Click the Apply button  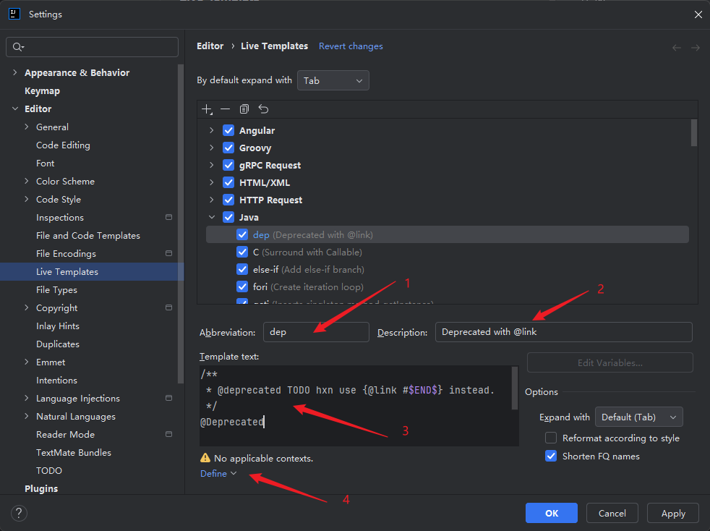[x=673, y=514]
